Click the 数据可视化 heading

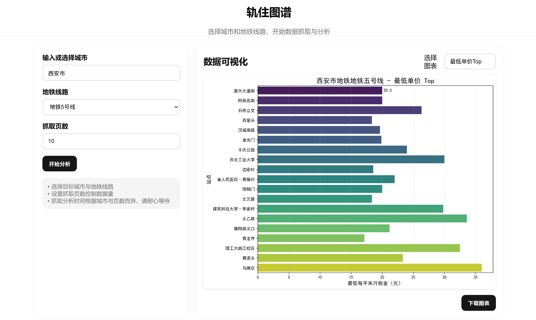225,62
